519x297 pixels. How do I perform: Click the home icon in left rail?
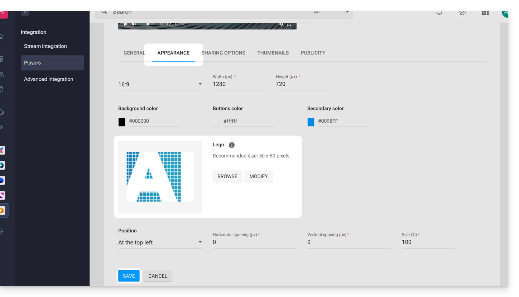pos(2,37)
